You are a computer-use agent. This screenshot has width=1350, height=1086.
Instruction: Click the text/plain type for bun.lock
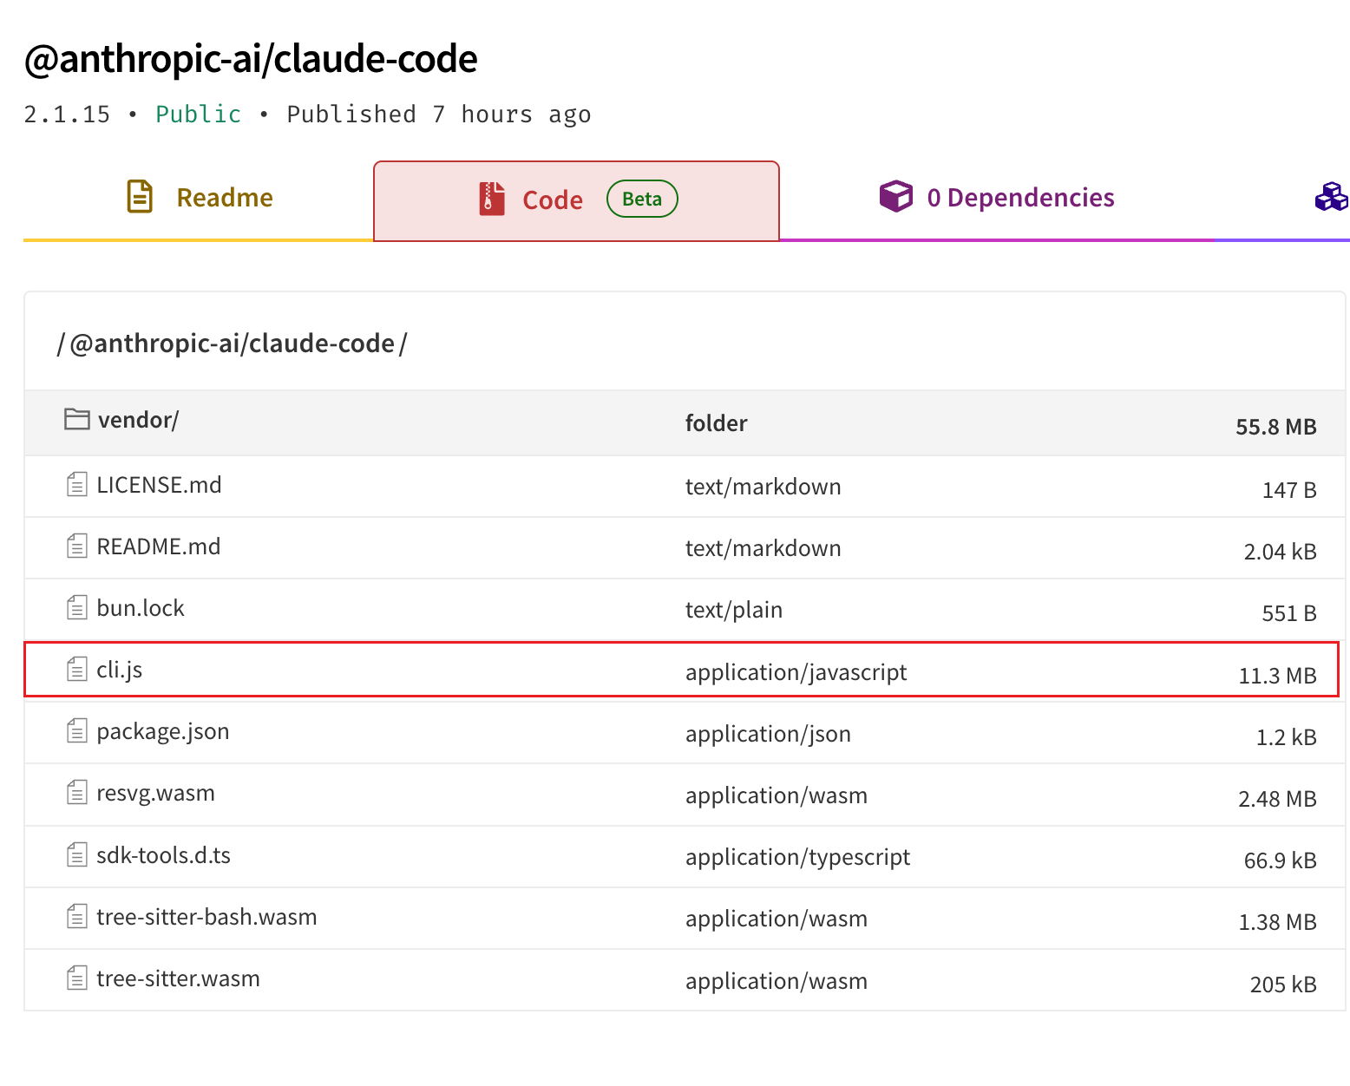(x=734, y=610)
